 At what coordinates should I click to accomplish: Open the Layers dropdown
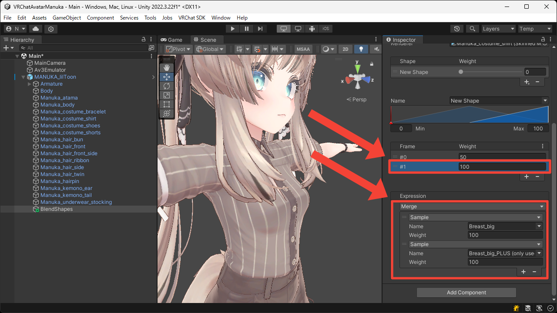click(x=498, y=29)
